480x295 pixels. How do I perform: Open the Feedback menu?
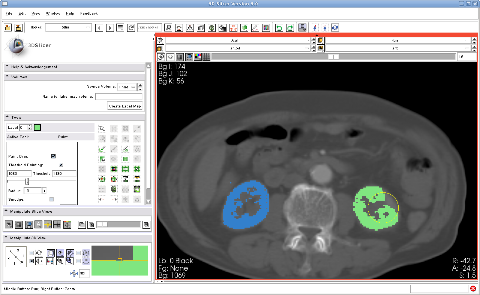click(x=89, y=13)
